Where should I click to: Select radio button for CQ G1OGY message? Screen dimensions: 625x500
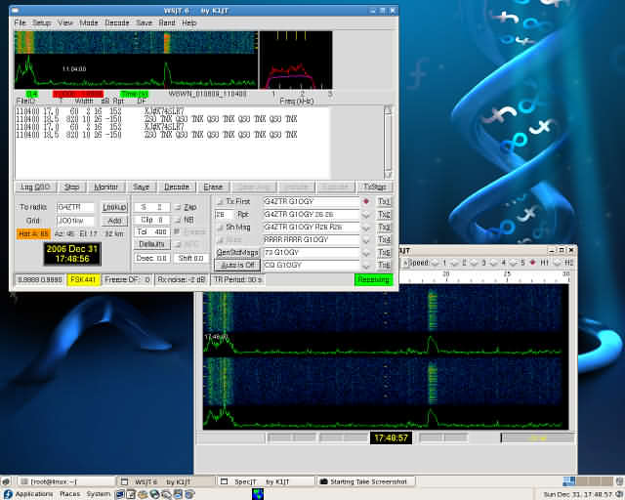(366, 265)
